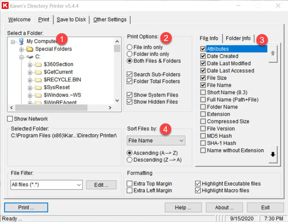The width and height of the screenshot is (288, 222).
Task: Click the $GetCurrent folder icon
Action: (38, 72)
